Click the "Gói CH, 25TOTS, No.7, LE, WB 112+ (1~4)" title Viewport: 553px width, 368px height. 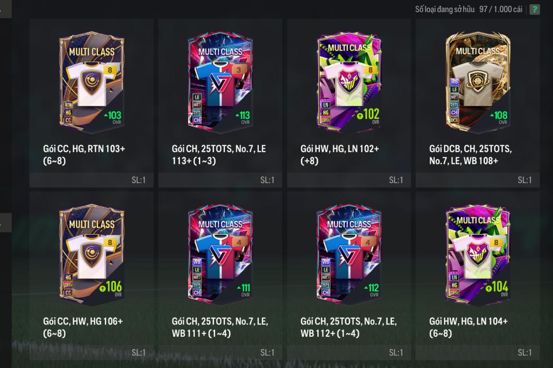pyautogui.click(x=349, y=327)
